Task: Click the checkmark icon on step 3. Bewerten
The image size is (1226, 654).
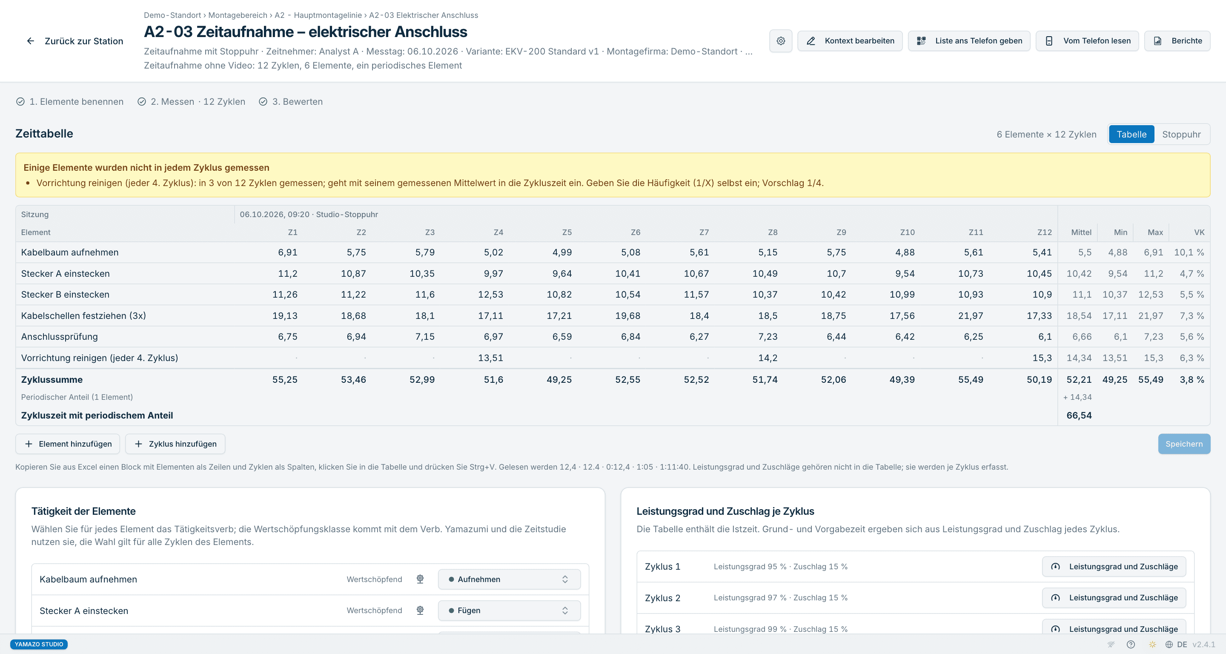Action: pyautogui.click(x=263, y=101)
